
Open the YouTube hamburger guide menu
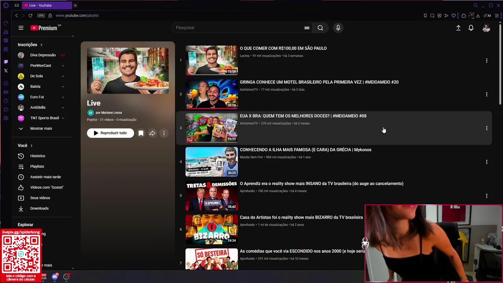point(21,28)
